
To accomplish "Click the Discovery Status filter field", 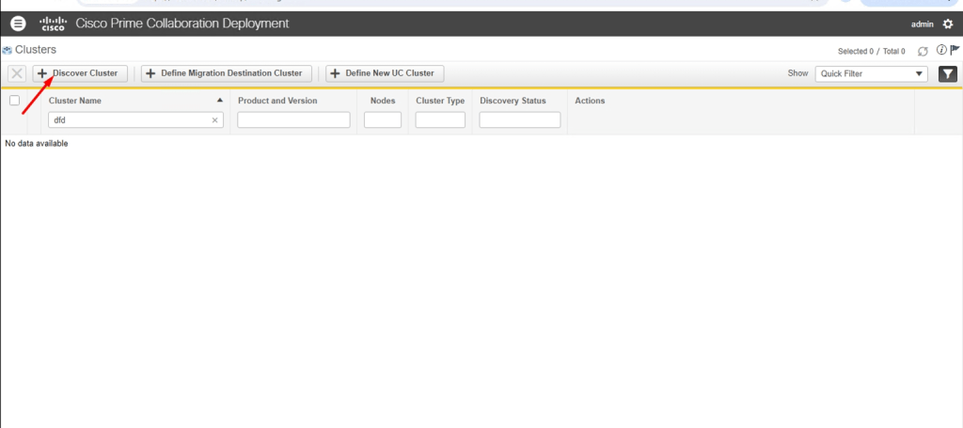I will [519, 120].
